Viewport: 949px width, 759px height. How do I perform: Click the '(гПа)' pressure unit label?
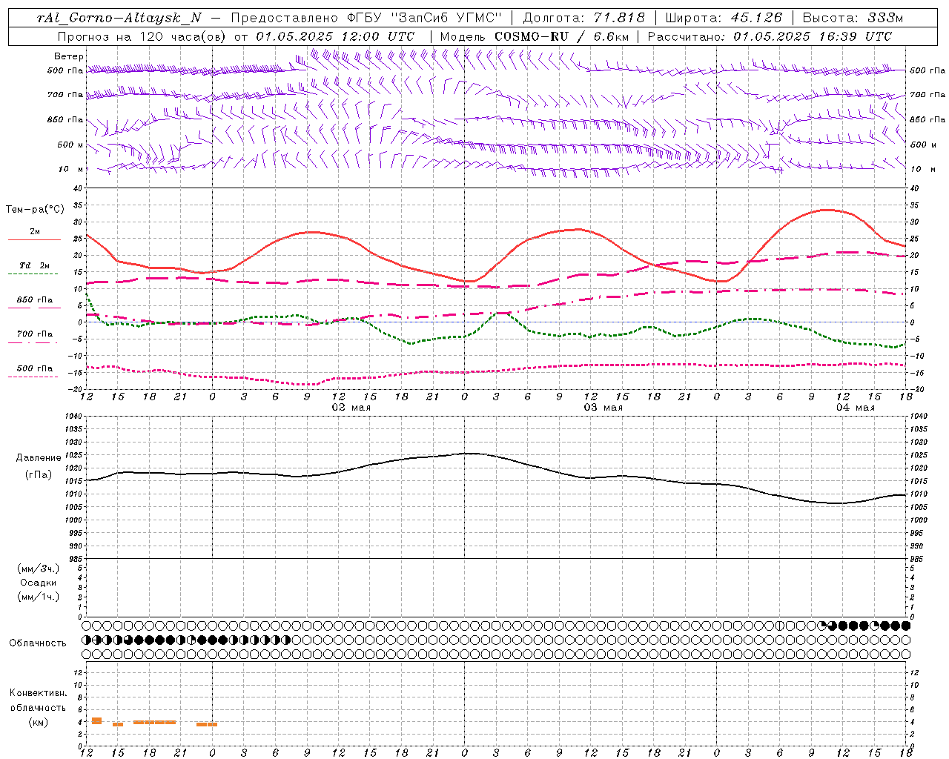39,475
